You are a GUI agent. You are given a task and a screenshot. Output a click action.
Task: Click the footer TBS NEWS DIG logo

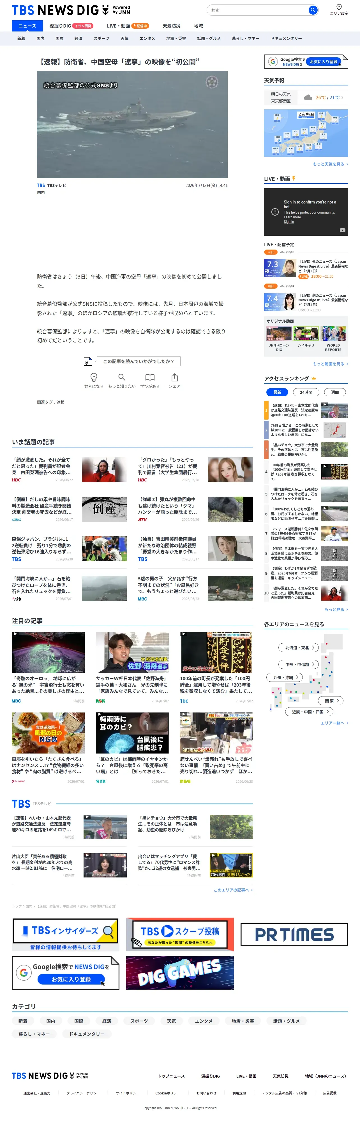tap(50, 1076)
